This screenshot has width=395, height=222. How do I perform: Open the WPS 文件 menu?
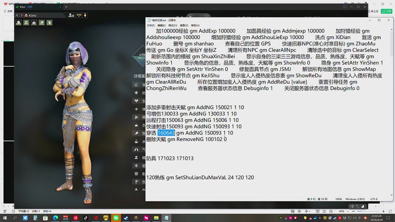(8, 11)
